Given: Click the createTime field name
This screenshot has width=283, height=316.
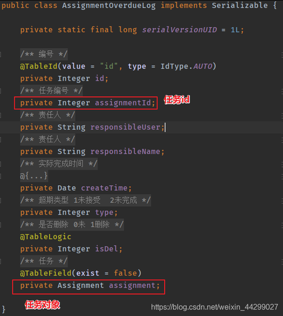Looking at the screenshot, I should click(104, 188).
